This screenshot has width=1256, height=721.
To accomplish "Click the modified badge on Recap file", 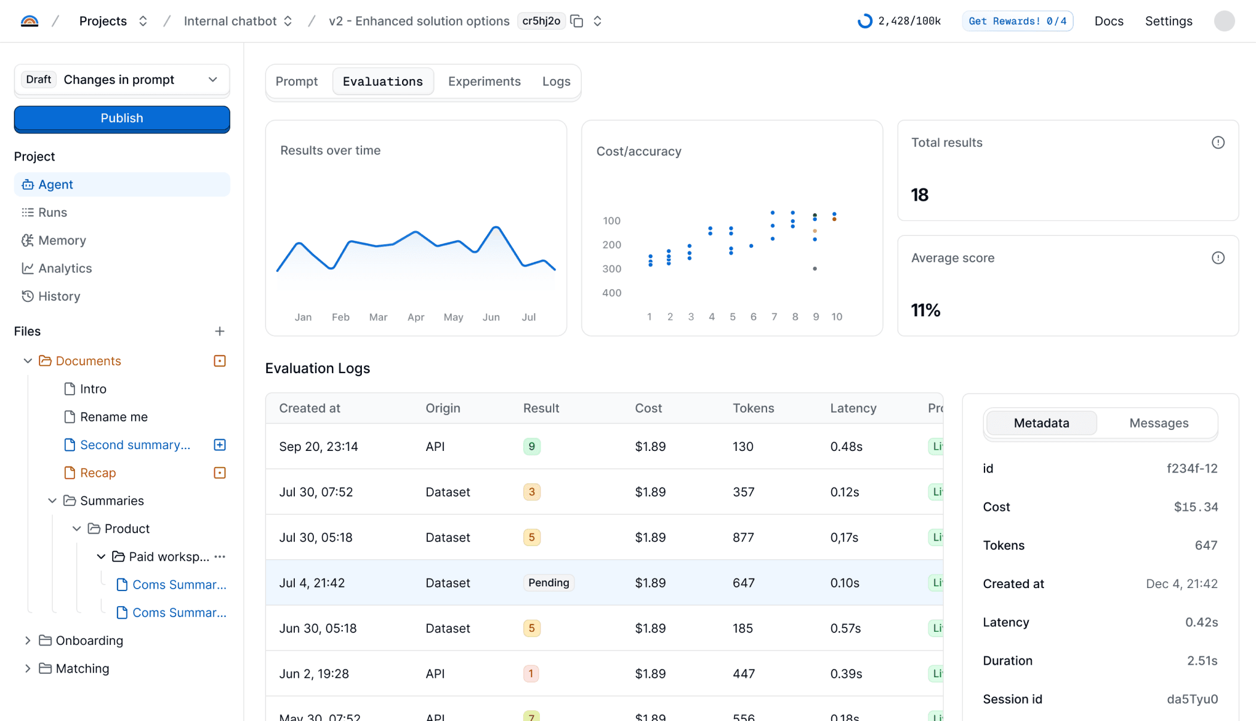I will tap(219, 472).
